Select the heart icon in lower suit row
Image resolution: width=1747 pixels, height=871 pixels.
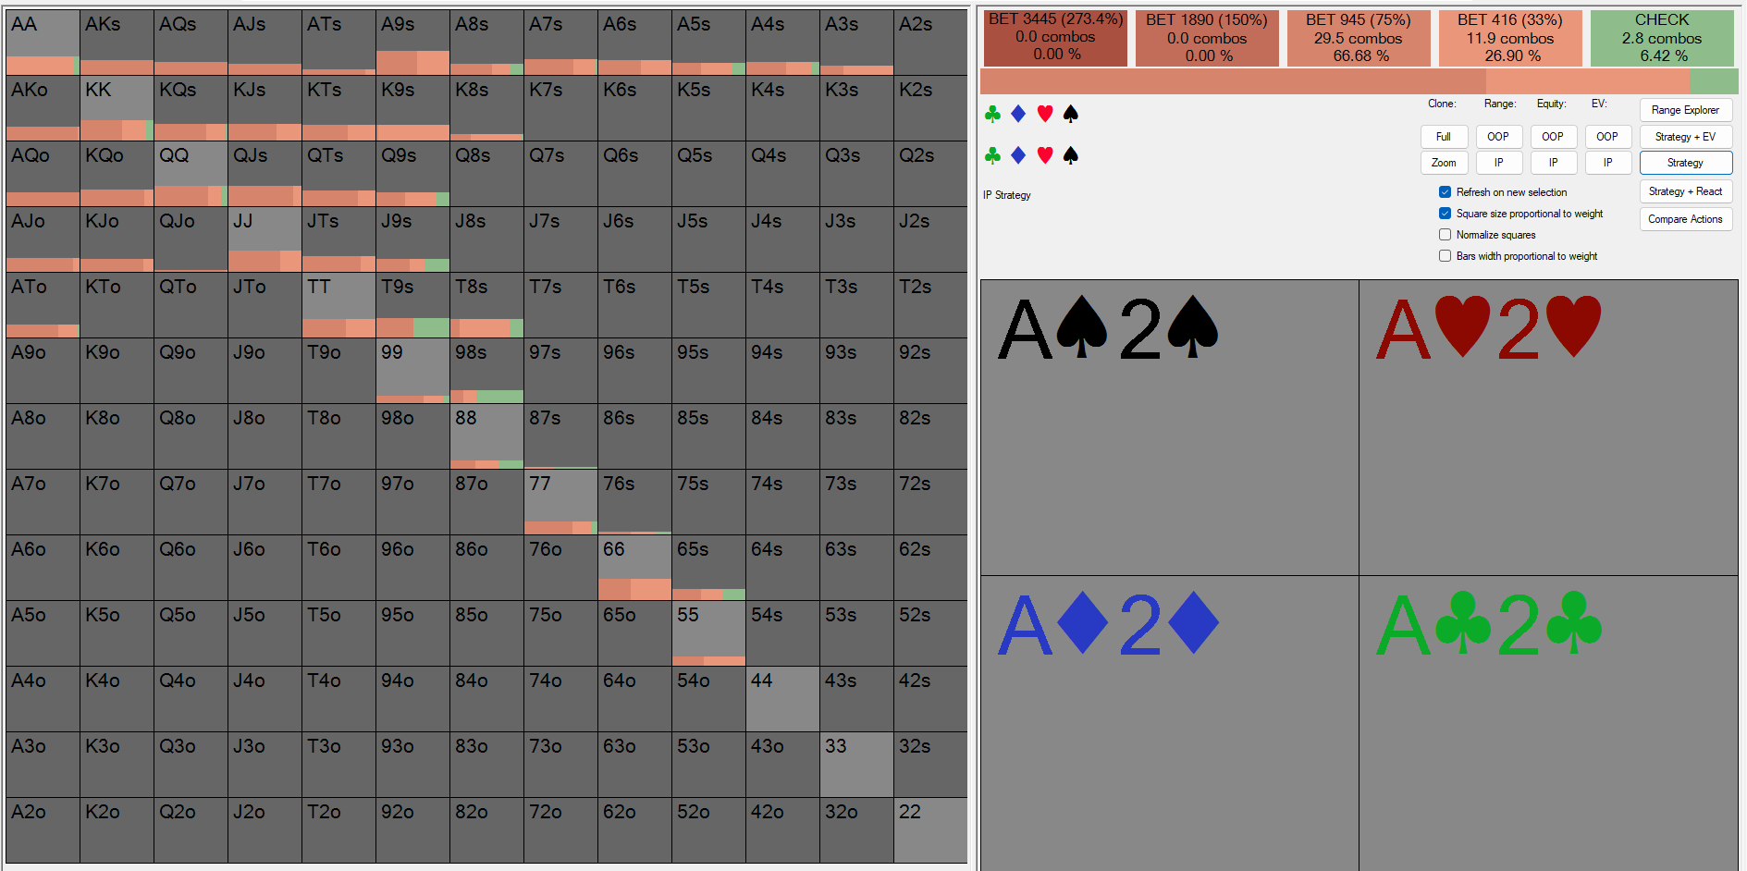pos(1045,155)
